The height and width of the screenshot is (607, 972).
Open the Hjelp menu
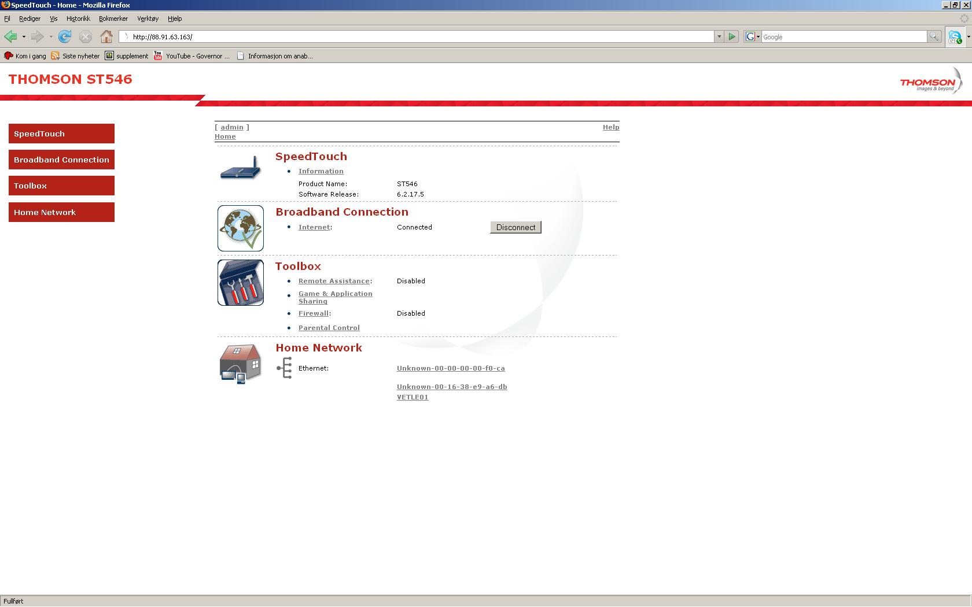pos(175,18)
